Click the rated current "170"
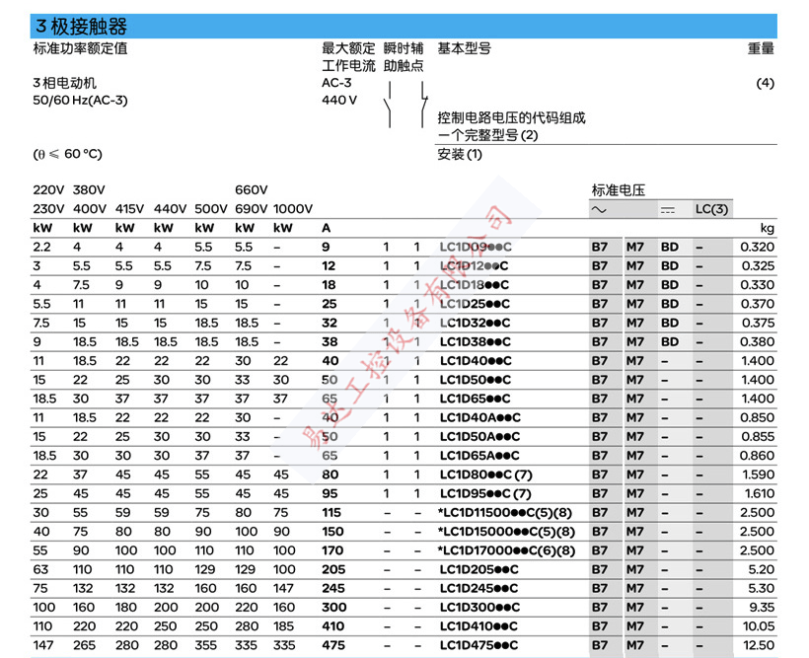 click(332, 551)
